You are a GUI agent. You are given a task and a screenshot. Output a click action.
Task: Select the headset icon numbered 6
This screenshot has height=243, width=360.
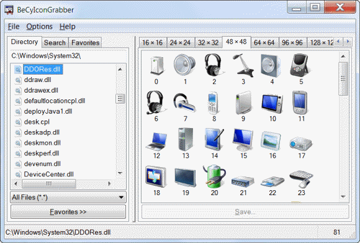[x=156, y=103]
